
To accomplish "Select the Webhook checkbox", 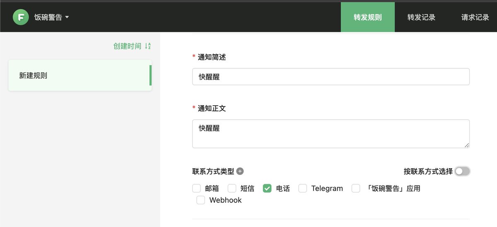I will click(x=201, y=200).
